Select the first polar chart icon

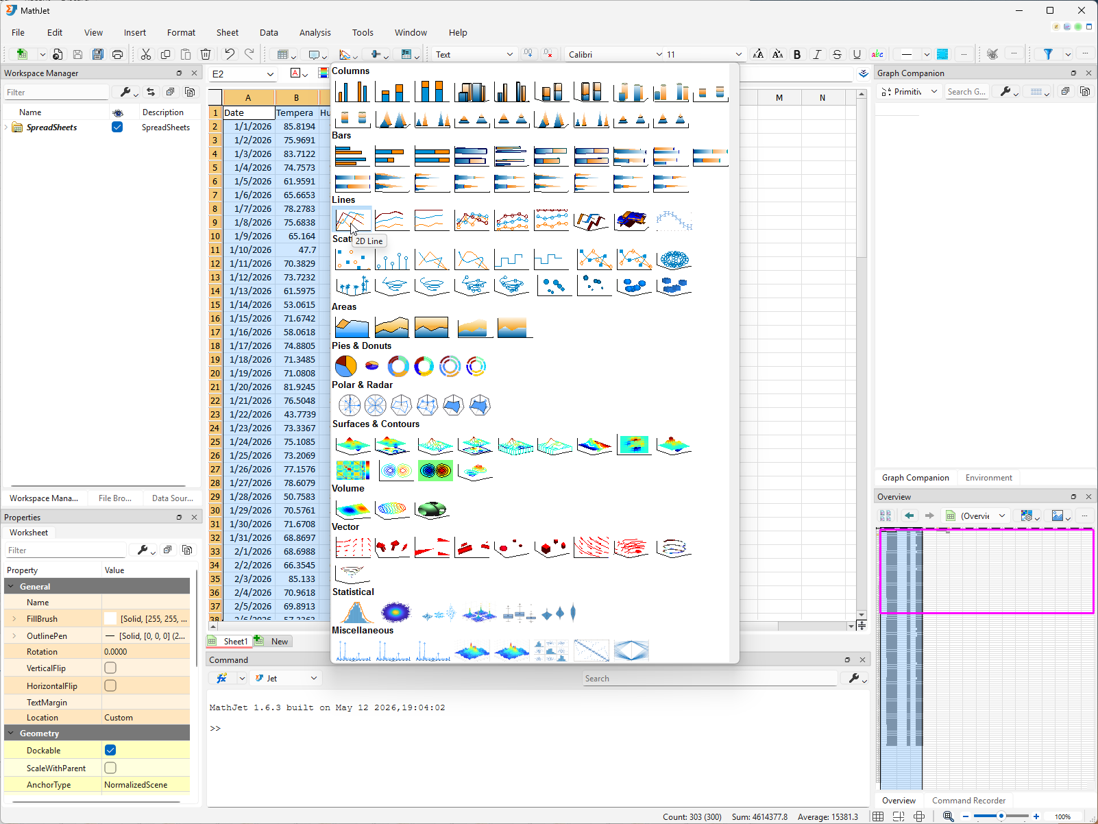tap(350, 405)
